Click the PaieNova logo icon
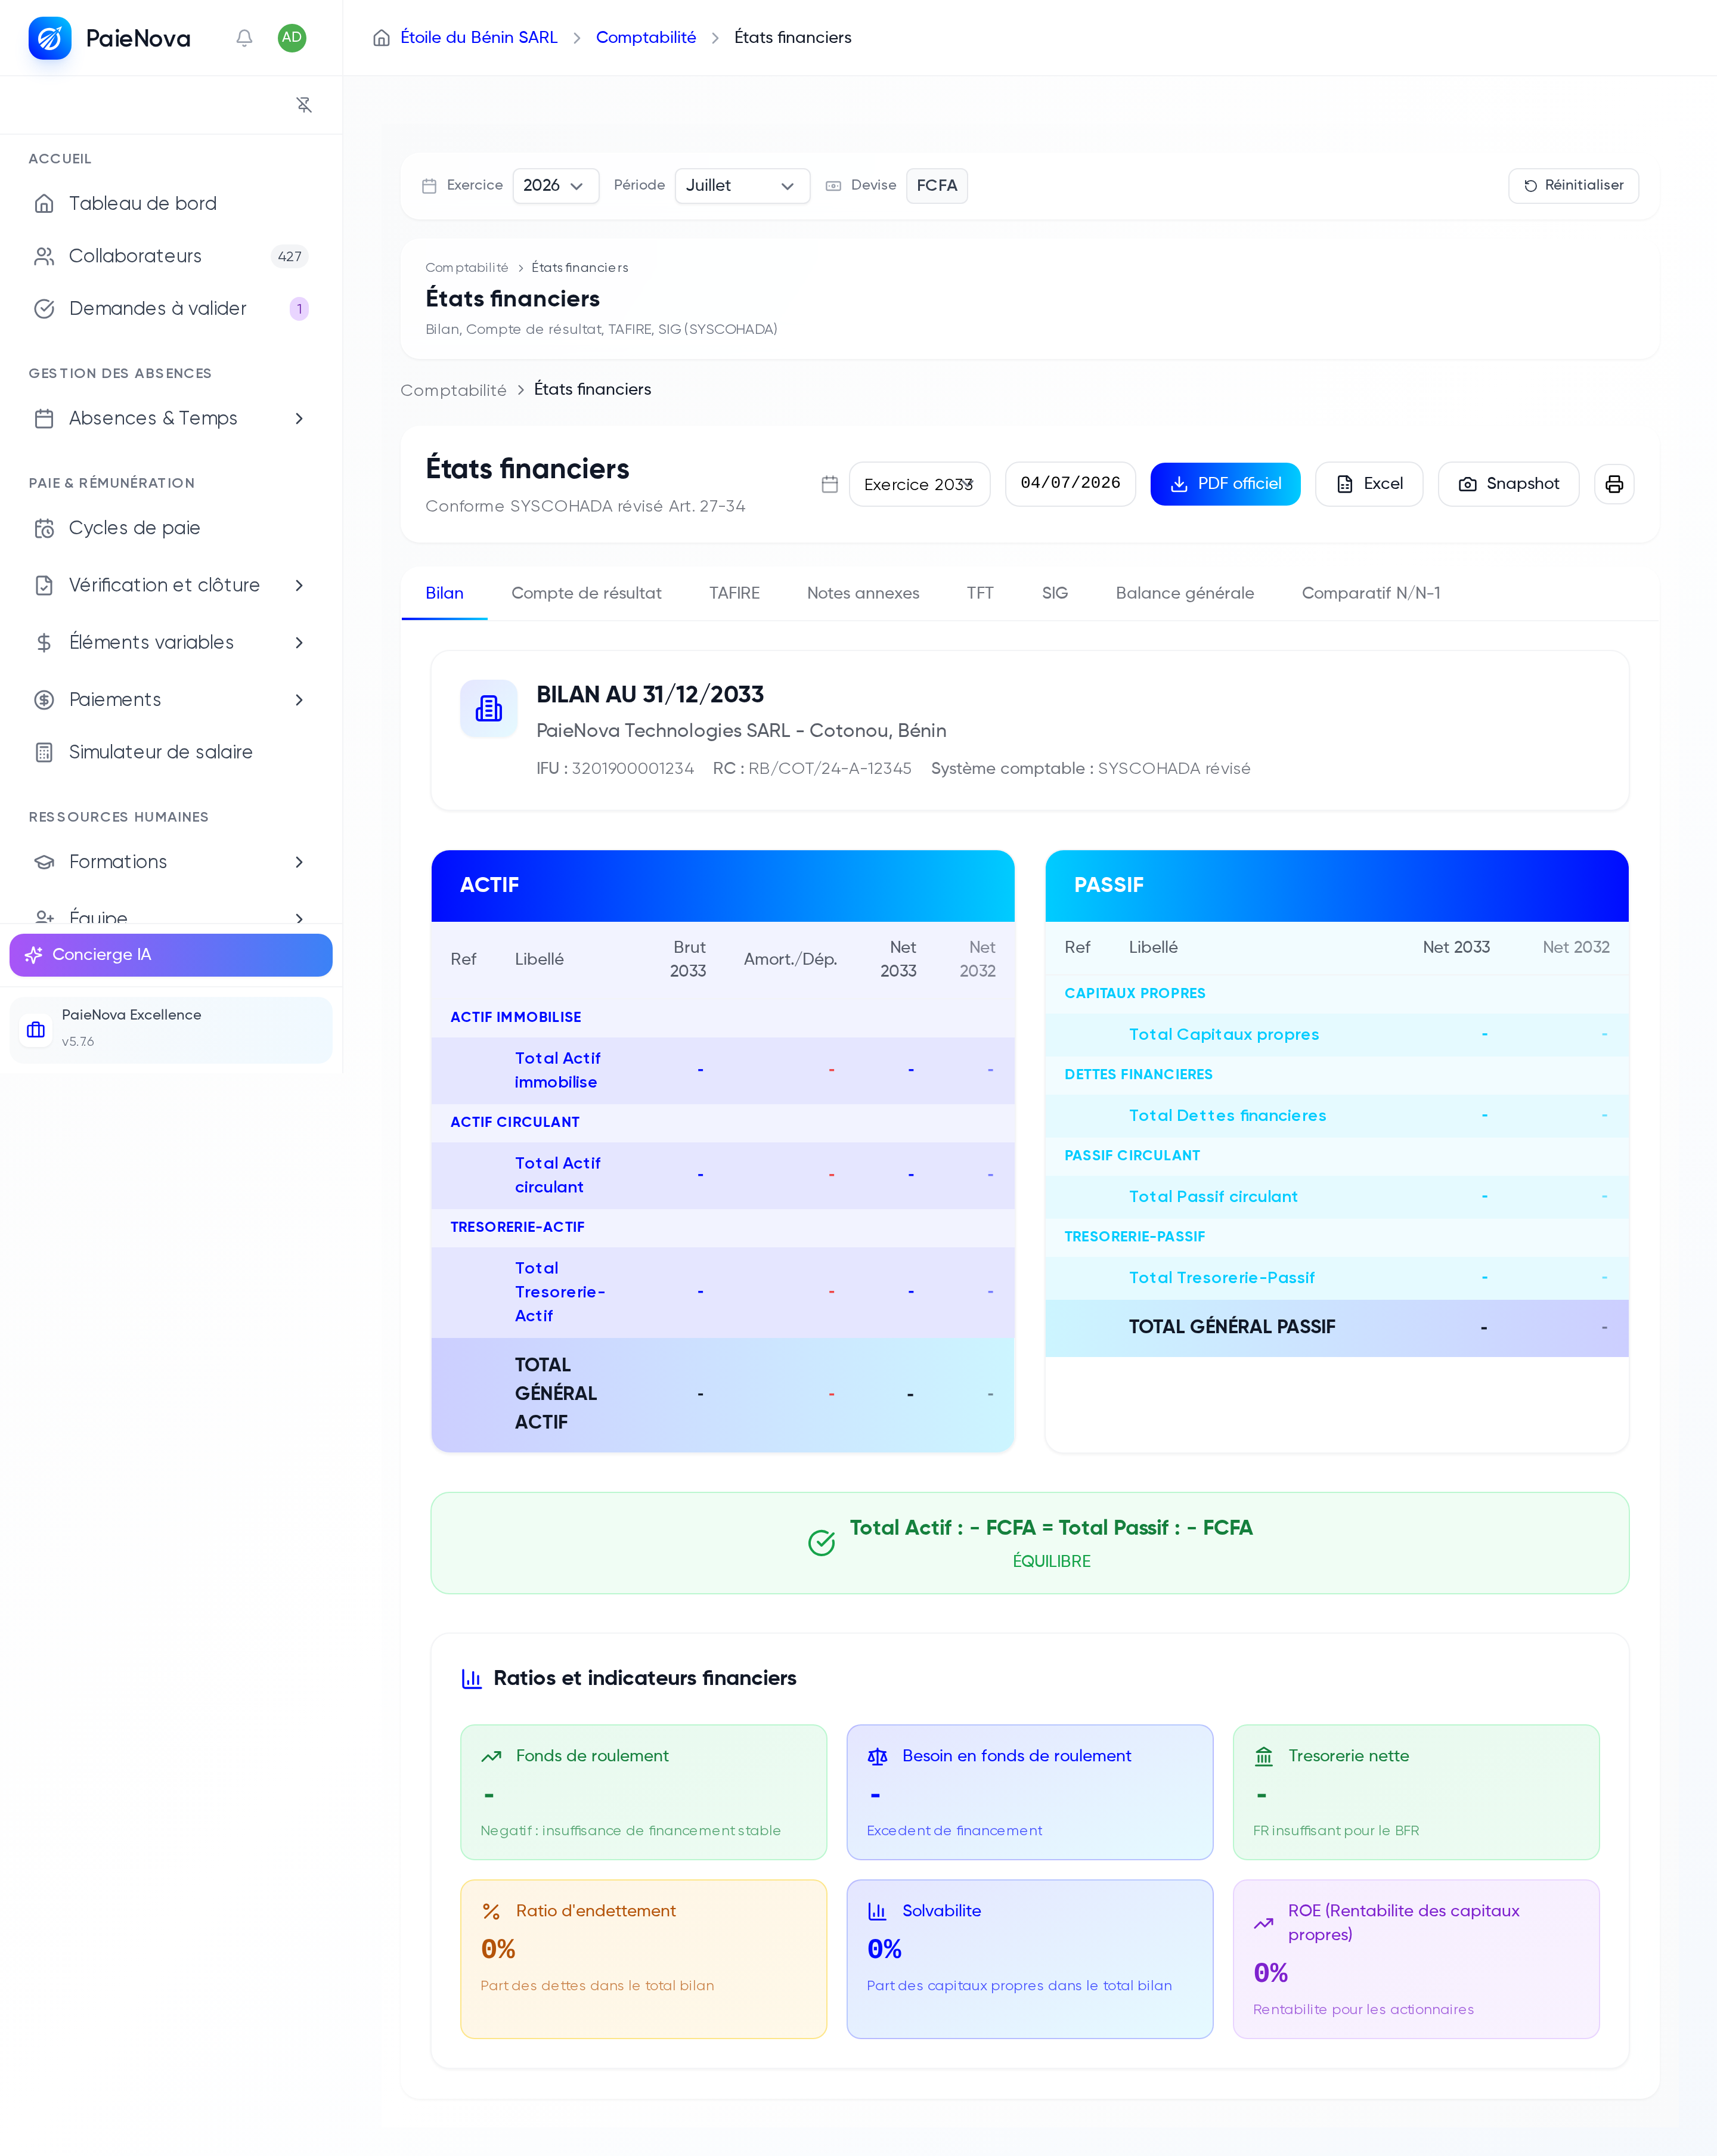Image resolution: width=1717 pixels, height=2156 pixels. point(50,38)
